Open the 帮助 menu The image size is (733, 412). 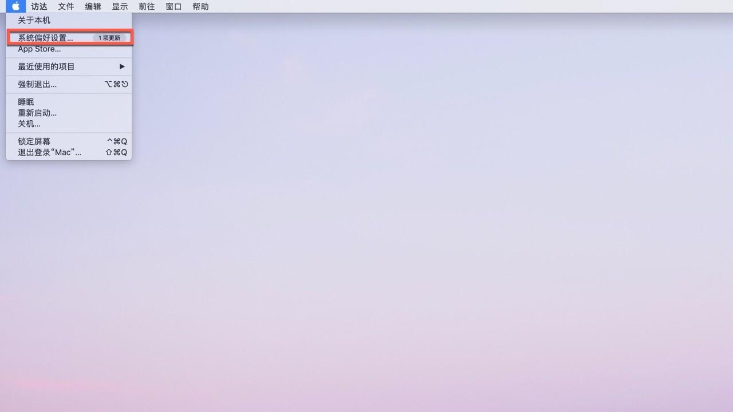click(x=200, y=6)
